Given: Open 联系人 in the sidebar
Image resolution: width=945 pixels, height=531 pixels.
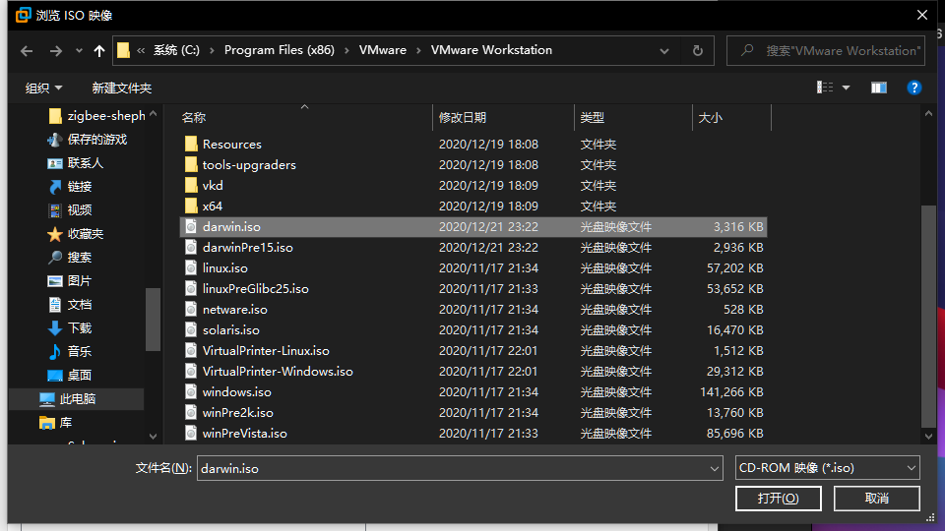Looking at the screenshot, I should pyautogui.click(x=76, y=163).
